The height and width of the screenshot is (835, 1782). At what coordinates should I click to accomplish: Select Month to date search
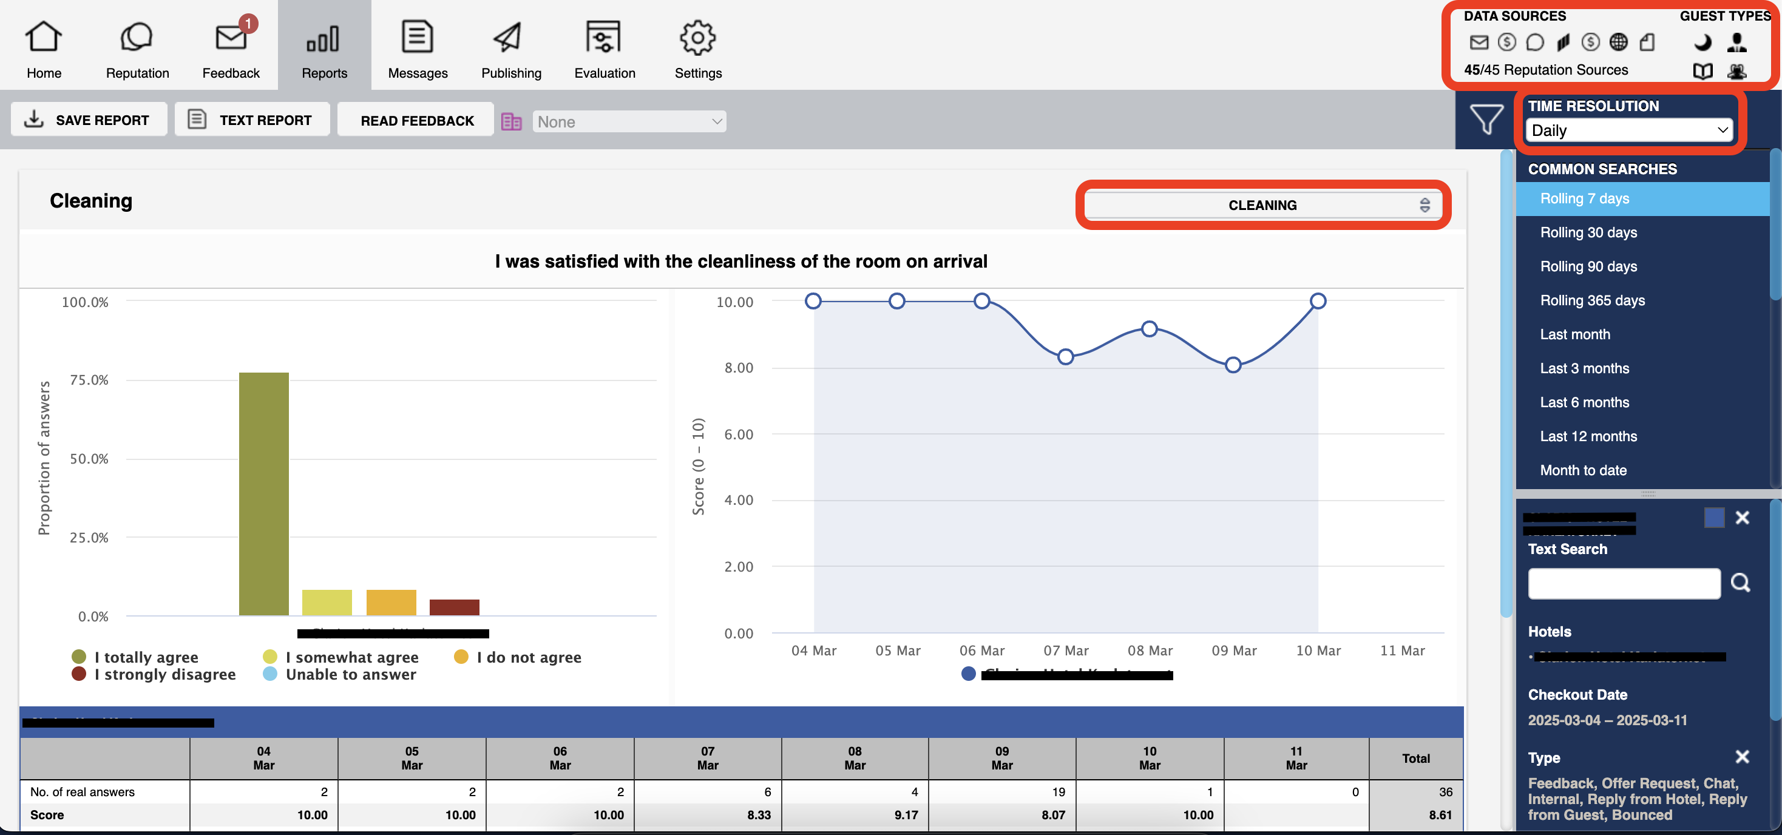point(1642,470)
